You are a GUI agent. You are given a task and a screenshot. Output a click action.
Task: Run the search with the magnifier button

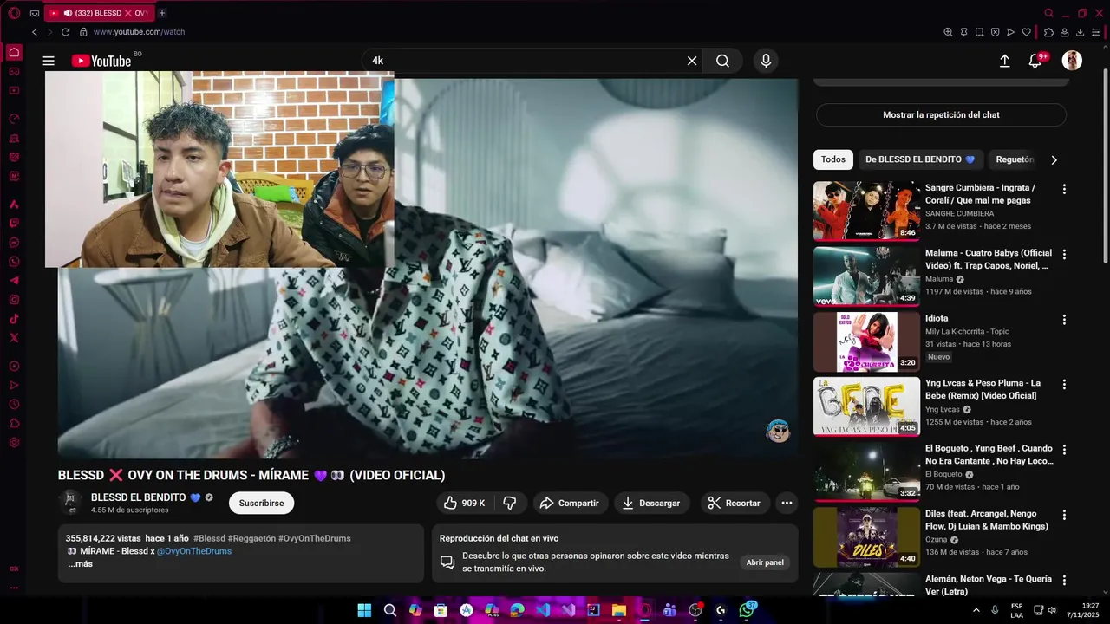(x=722, y=61)
